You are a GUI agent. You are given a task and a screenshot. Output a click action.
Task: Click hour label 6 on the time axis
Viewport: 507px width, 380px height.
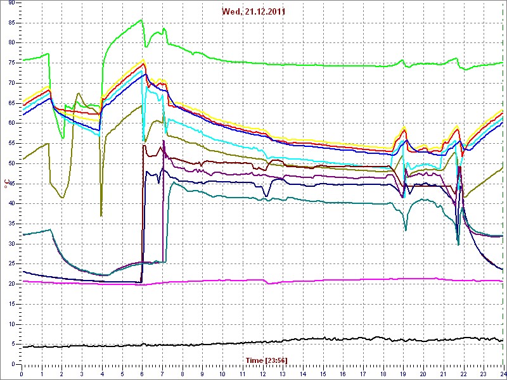point(142,373)
